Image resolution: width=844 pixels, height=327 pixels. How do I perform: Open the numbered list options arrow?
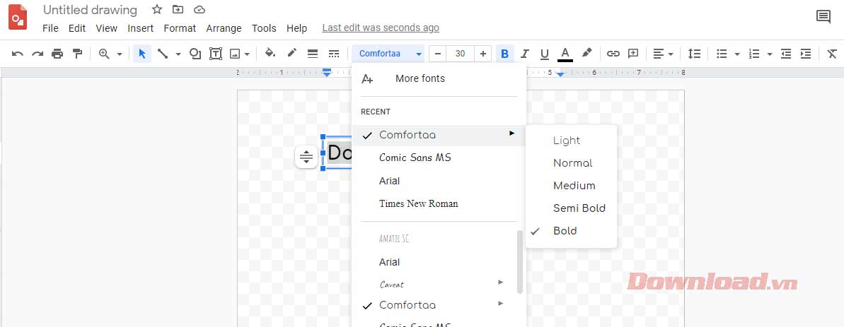coord(770,54)
